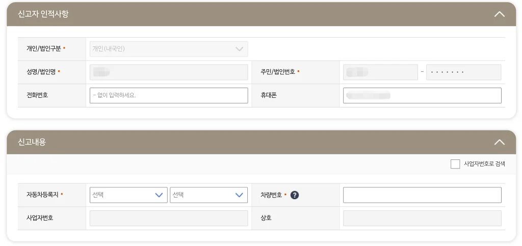Click the 개인/법인구분 label
Screen dimensions: 522x246
tap(44, 49)
